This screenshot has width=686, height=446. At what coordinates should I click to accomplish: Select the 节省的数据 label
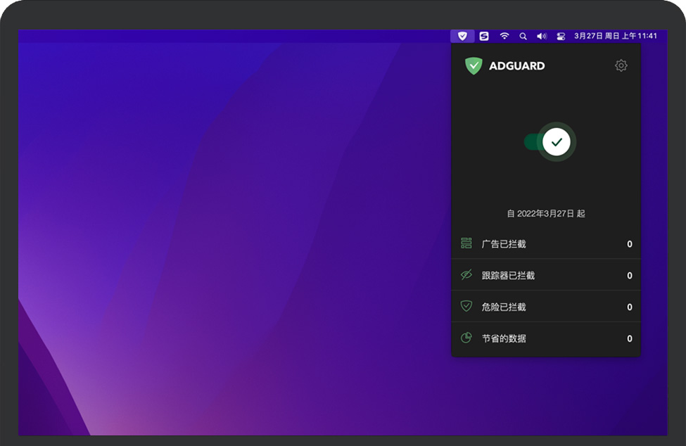point(504,338)
